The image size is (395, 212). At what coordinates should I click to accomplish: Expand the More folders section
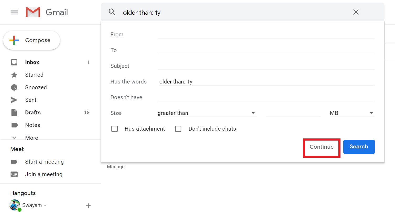[x=31, y=138]
